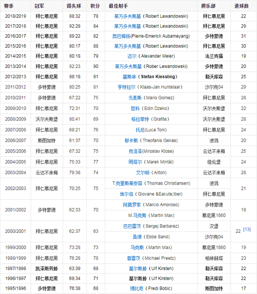Open the 克洛泽 (Miroslav Klose) link

(x=135, y=151)
